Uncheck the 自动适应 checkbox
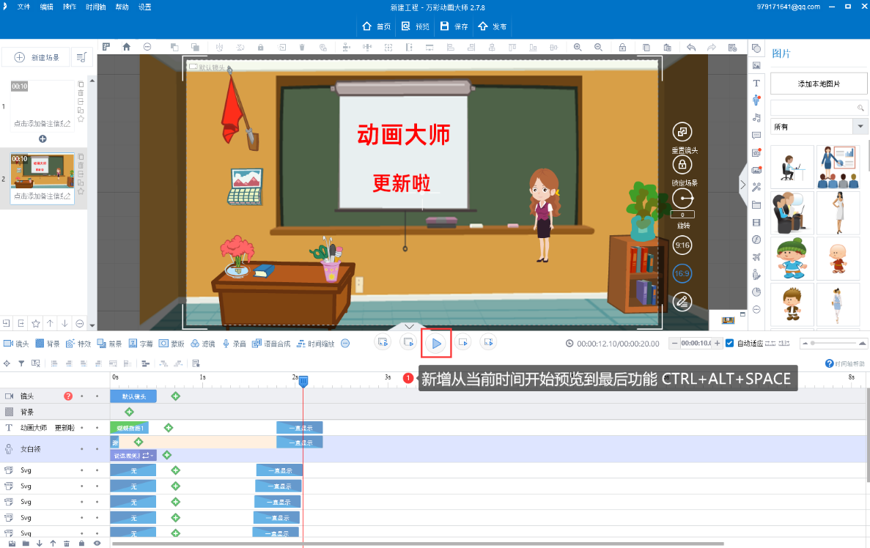 tap(729, 341)
